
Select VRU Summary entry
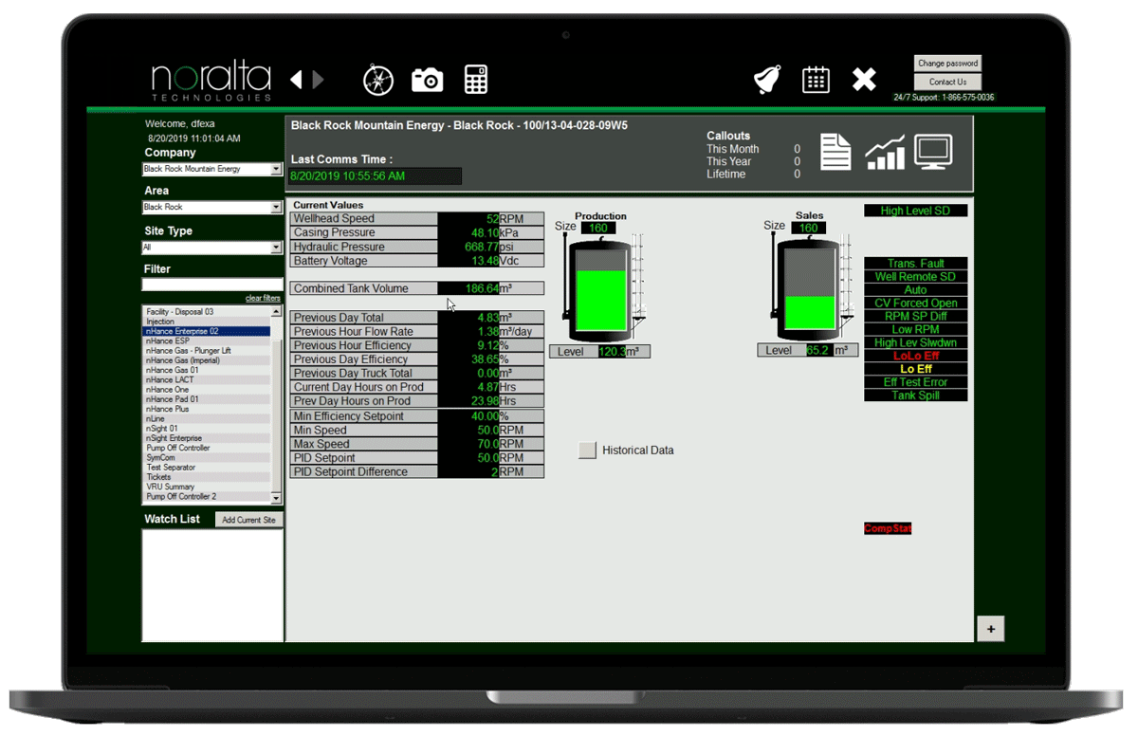click(x=207, y=487)
